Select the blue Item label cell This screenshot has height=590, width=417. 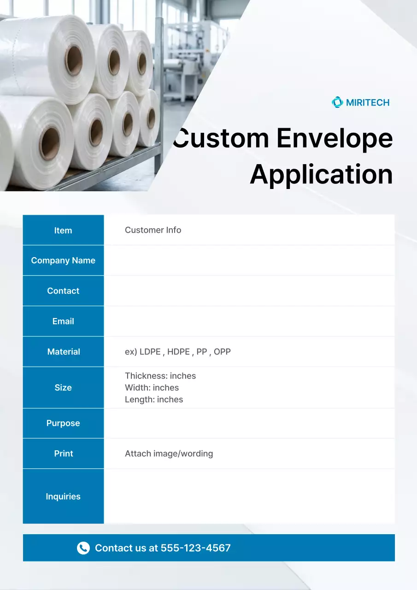[x=63, y=230]
